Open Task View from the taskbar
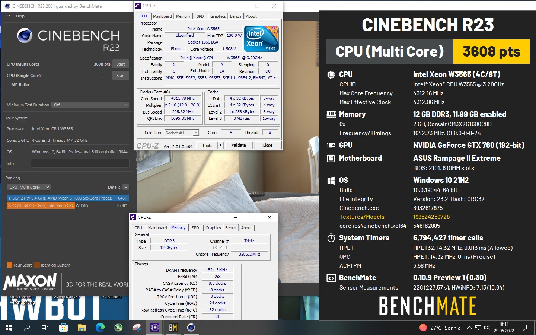 coord(45,328)
